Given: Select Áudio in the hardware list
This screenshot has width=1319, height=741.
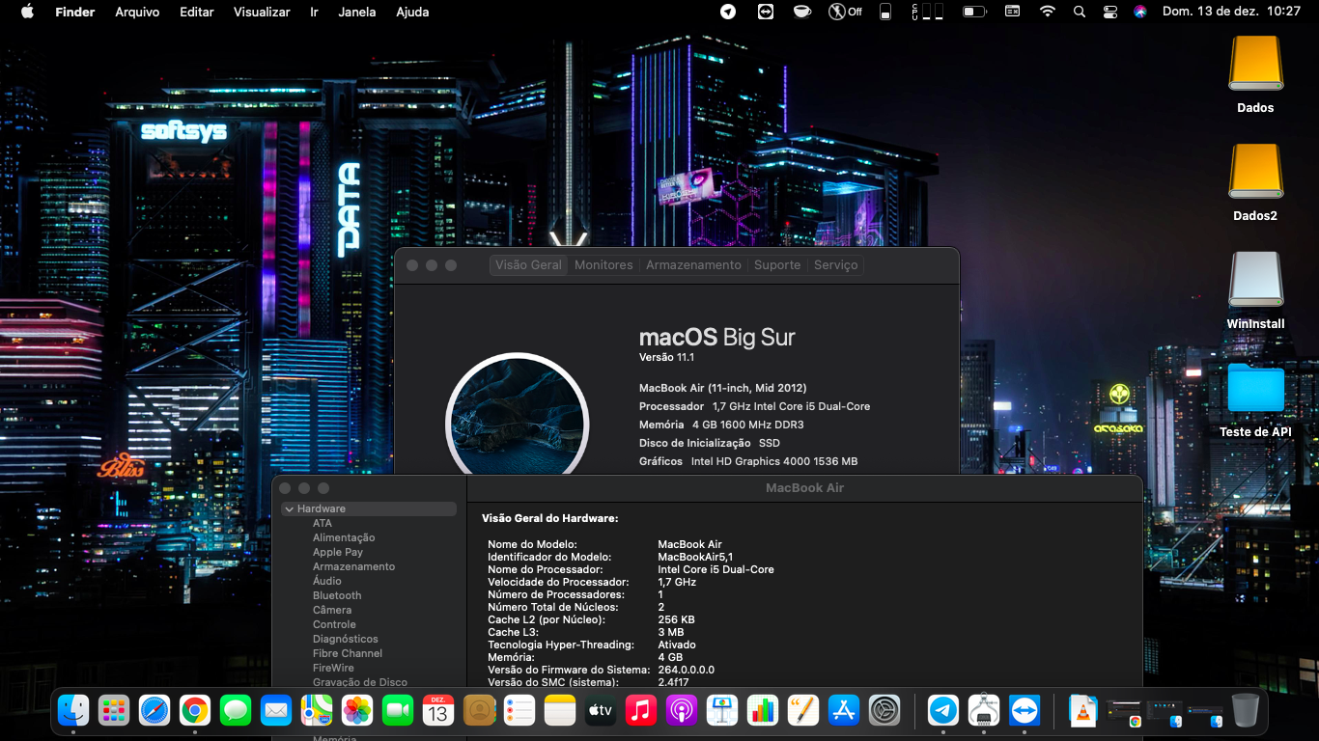Looking at the screenshot, I should coord(327,581).
